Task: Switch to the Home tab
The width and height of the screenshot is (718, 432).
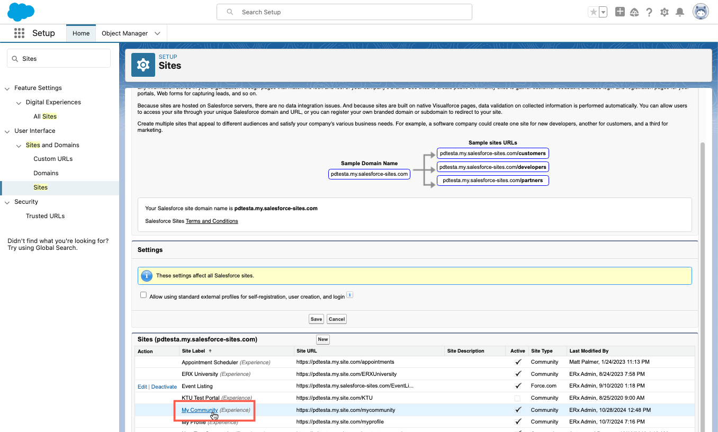Action: click(x=81, y=33)
